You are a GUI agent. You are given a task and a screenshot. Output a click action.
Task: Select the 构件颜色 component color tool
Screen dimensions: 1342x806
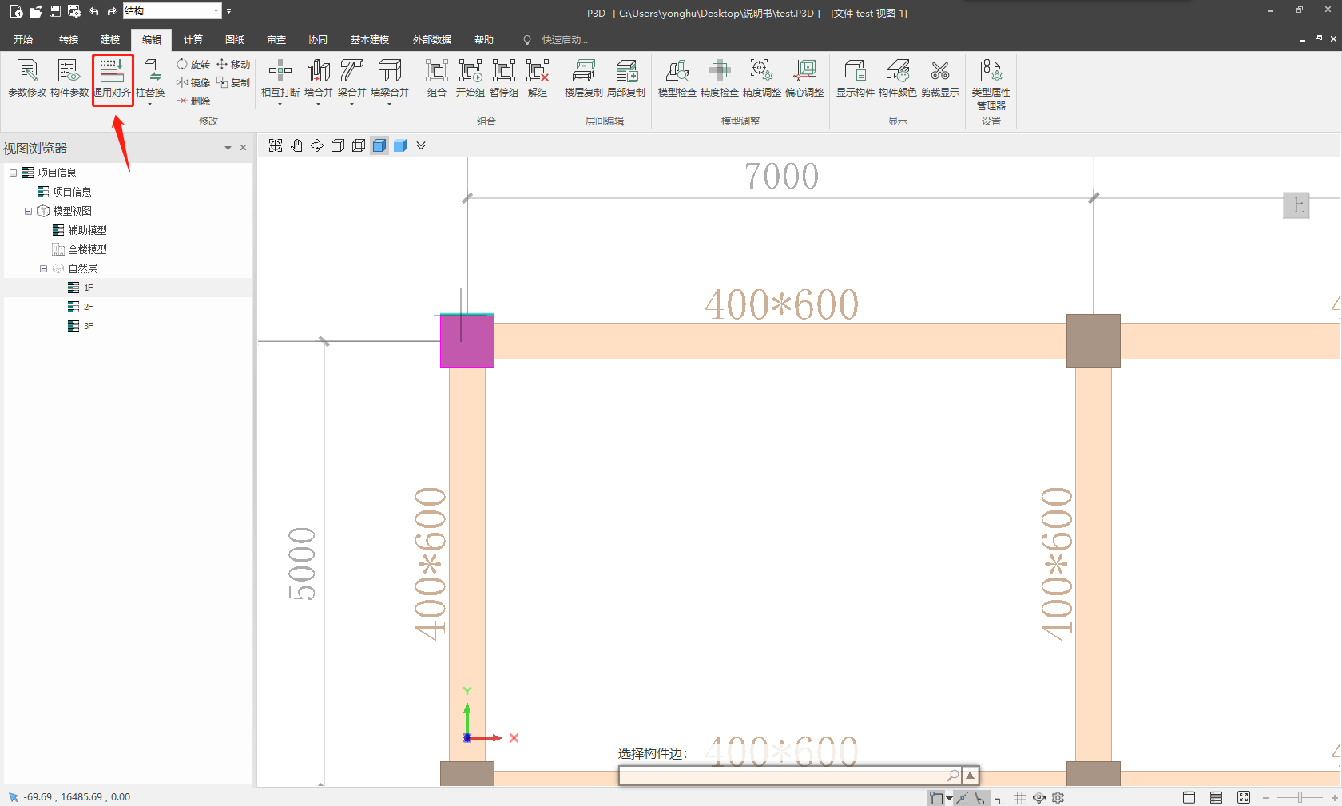tap(897, 78)
